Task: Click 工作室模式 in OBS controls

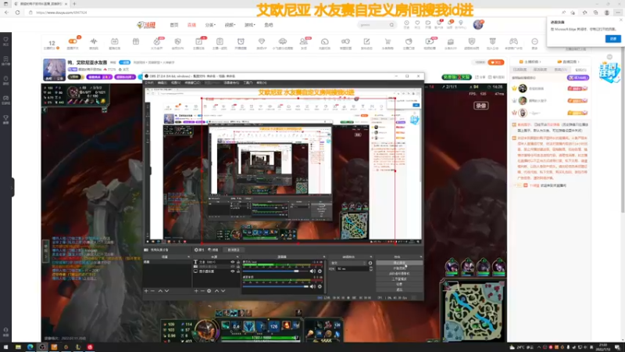Action: tap(399, 279)
